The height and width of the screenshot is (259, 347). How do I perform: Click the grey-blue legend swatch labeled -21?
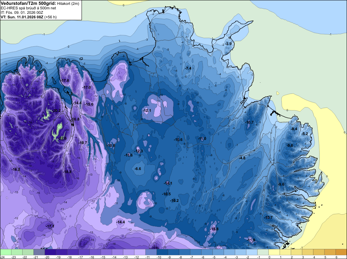[x=39, y=252]
